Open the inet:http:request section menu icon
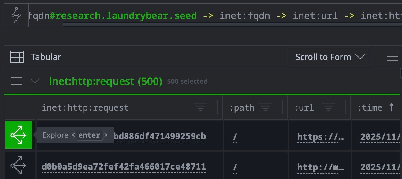 [16, 81]
